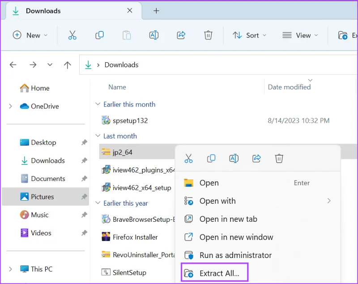Viewport: 358px width, 284px height.
Task: Collapse the Earlier this year group
Action: pyautogui.click(x=98, y=203)
